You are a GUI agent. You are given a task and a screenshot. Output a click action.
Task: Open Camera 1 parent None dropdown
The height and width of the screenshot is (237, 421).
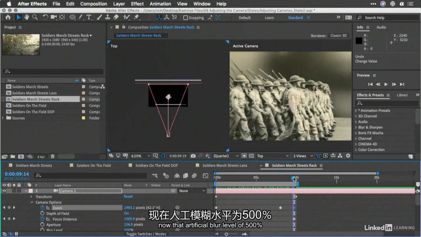(192, 191)
